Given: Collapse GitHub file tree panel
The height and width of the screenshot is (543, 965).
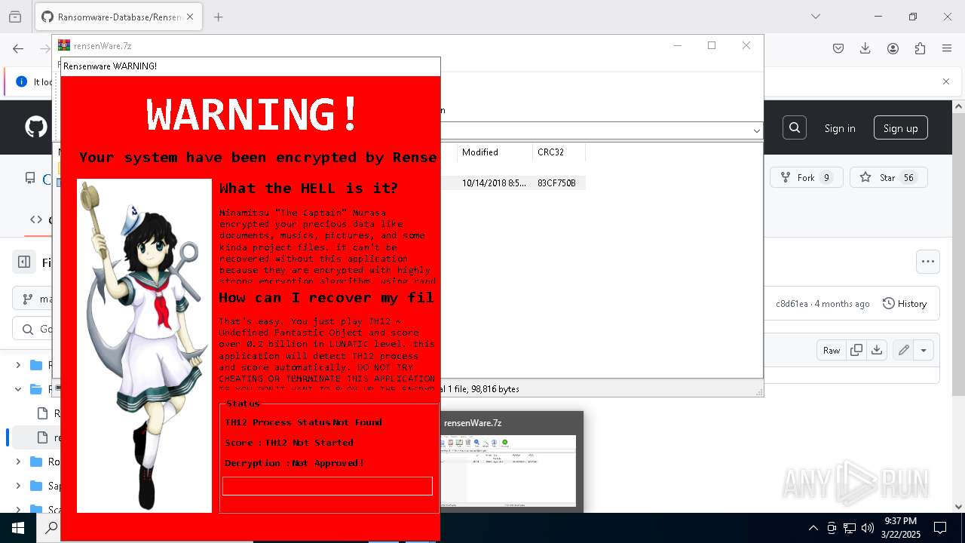Looking at the screenshot, I should (x=24, y=262).
